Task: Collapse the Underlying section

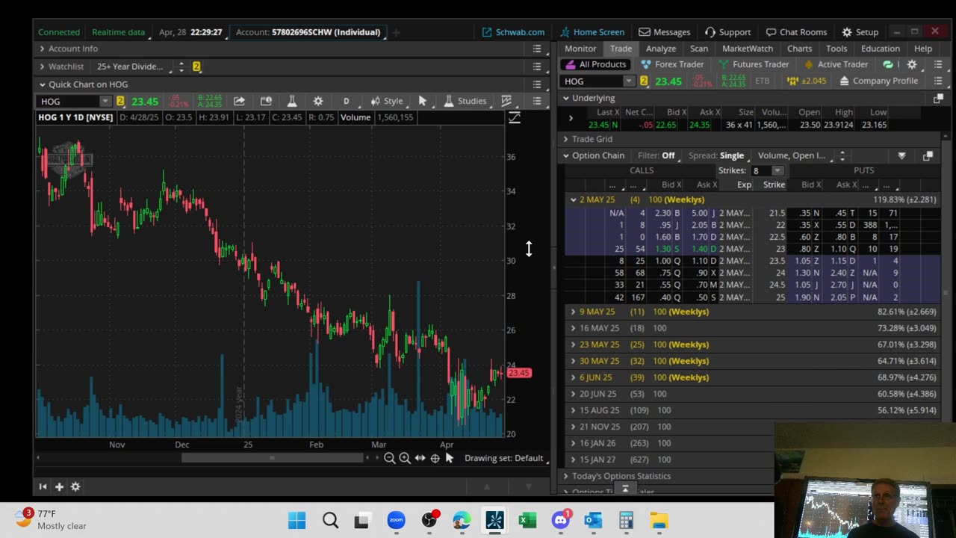Action: click(x=566, y=98)
